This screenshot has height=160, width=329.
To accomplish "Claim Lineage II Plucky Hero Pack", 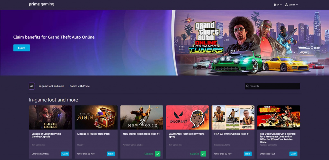I will [111, 154].
